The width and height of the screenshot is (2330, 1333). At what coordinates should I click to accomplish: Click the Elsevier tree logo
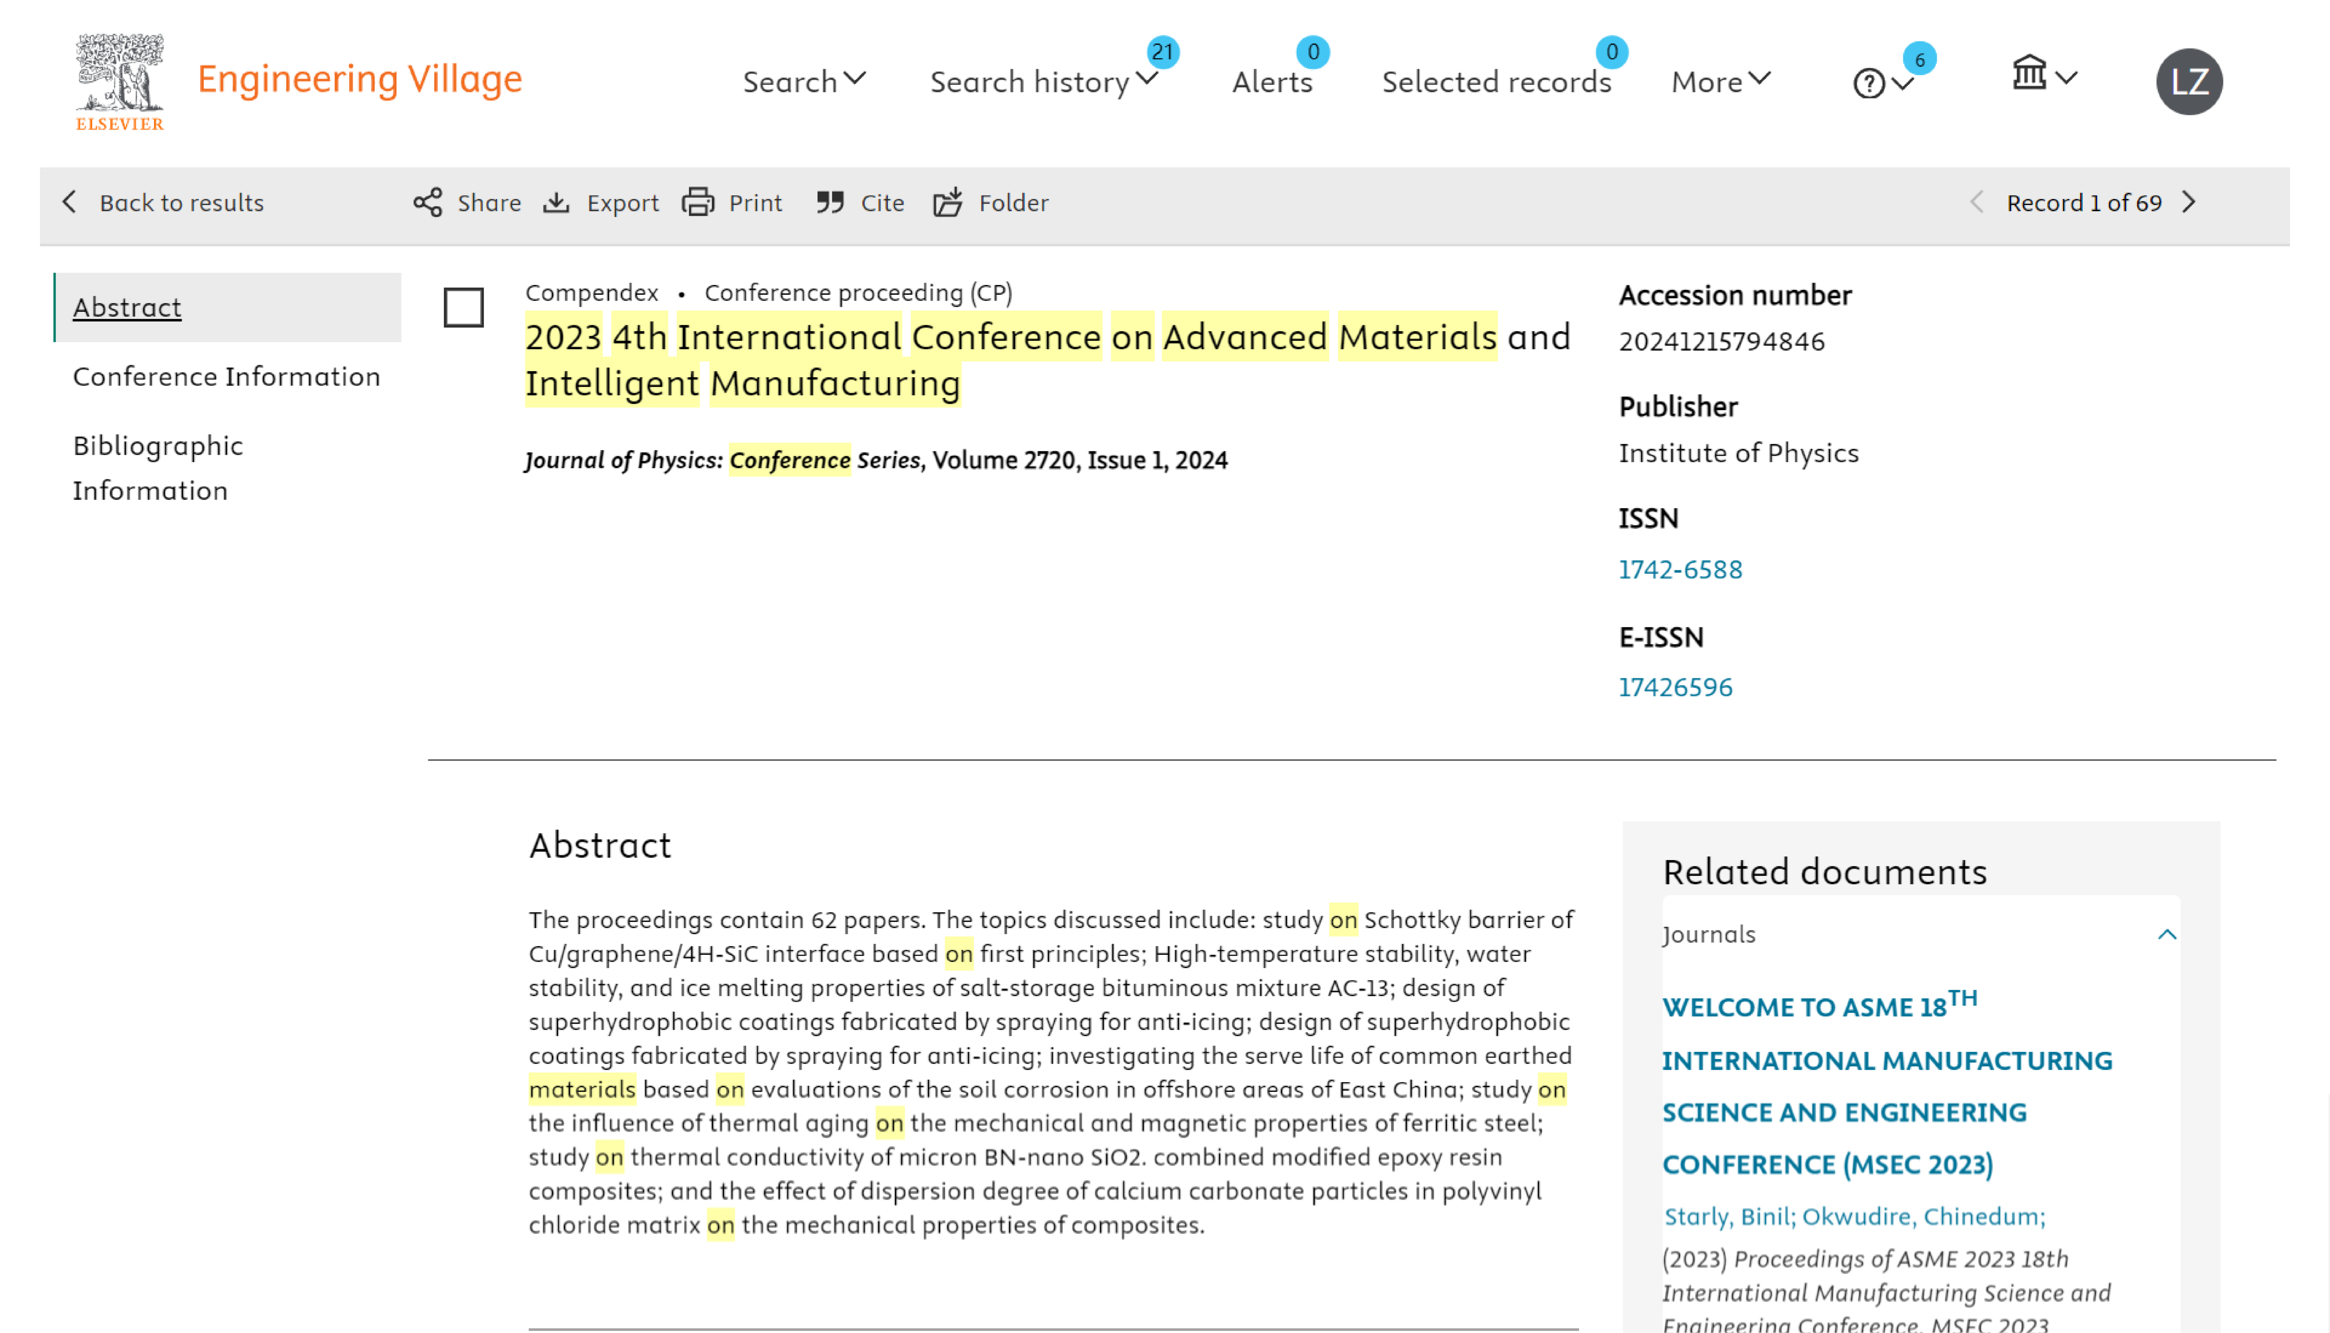[x=120, y=82]
